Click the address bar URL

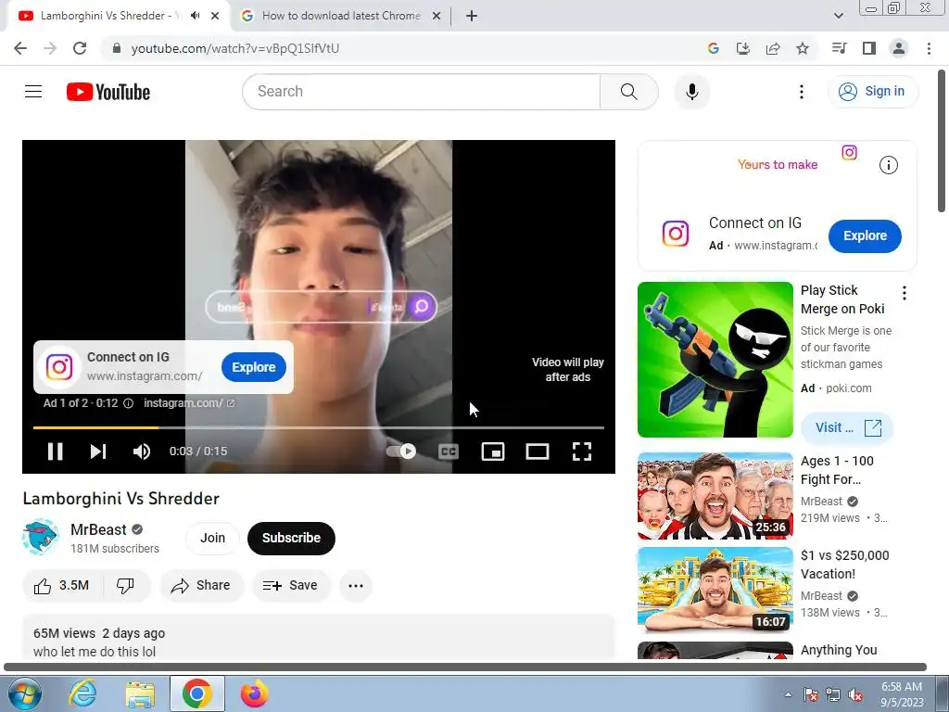pyautogui.click(x=234, y=48)
